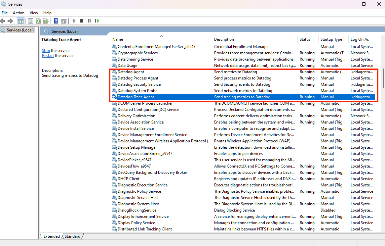Click the gear icon of Datadog System Probe
Image resolution: width=385 pixels, height=246 pixels.
[x=114, y=90]
